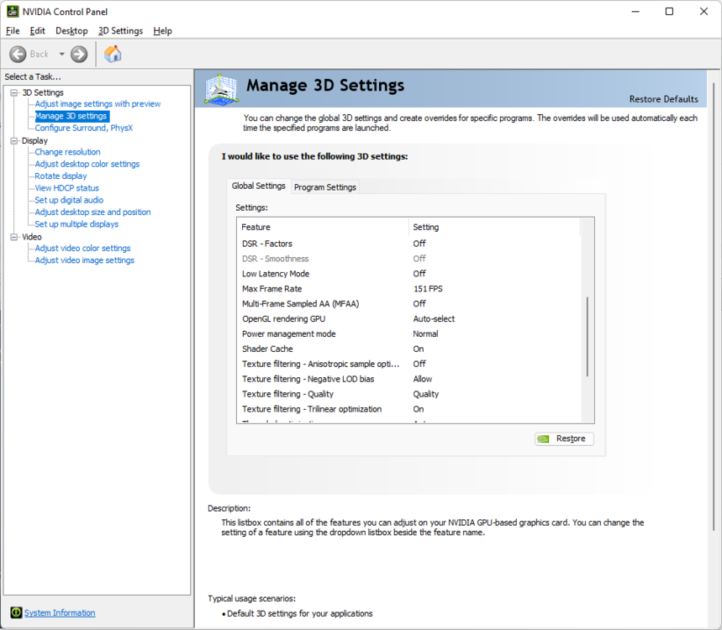The height and width of the screenshot is (630, 722).
Task: Open the File menu
Action: tap(13, 31)
